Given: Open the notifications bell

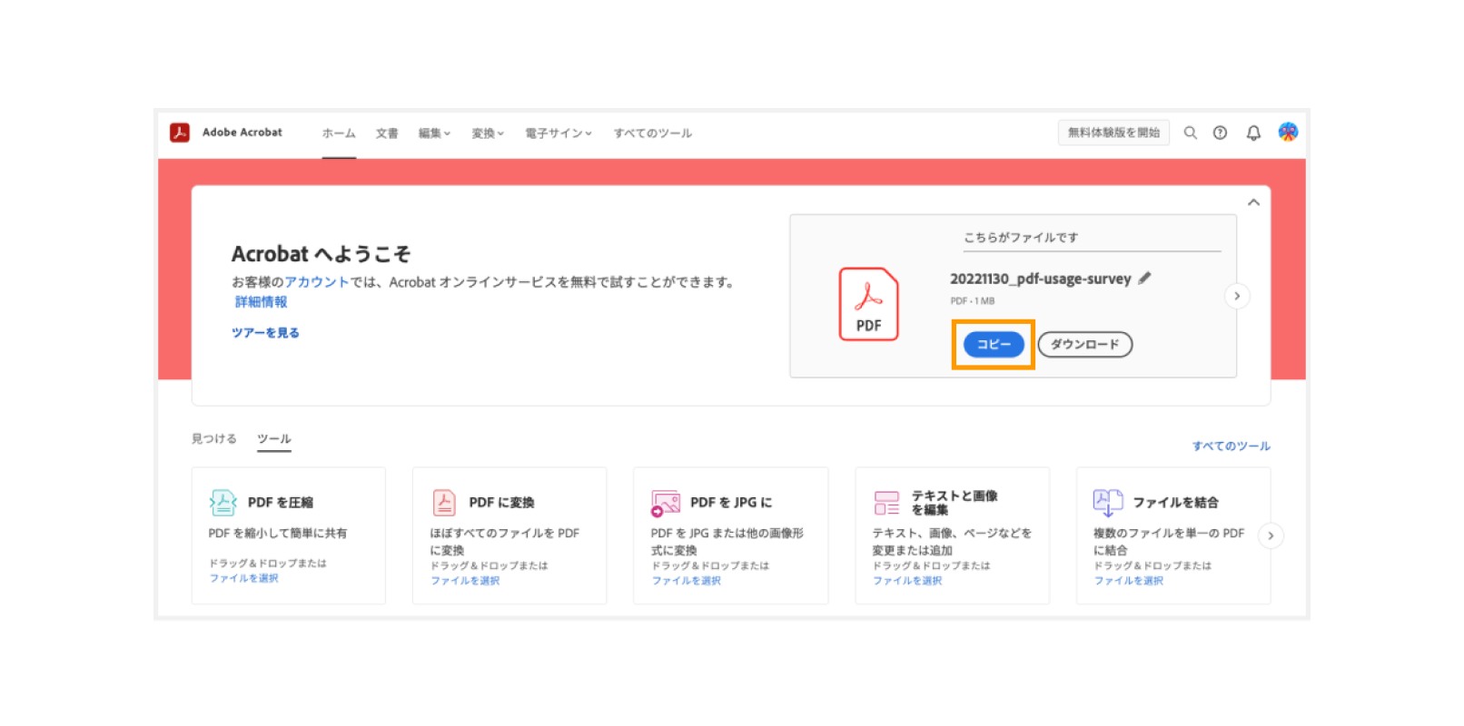Looking at the screenshot, I should (1253, 132).
